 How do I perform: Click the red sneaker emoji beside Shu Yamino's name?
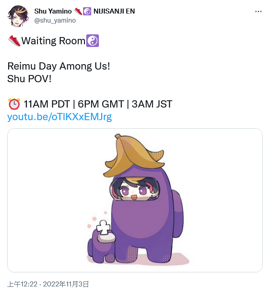78,11
